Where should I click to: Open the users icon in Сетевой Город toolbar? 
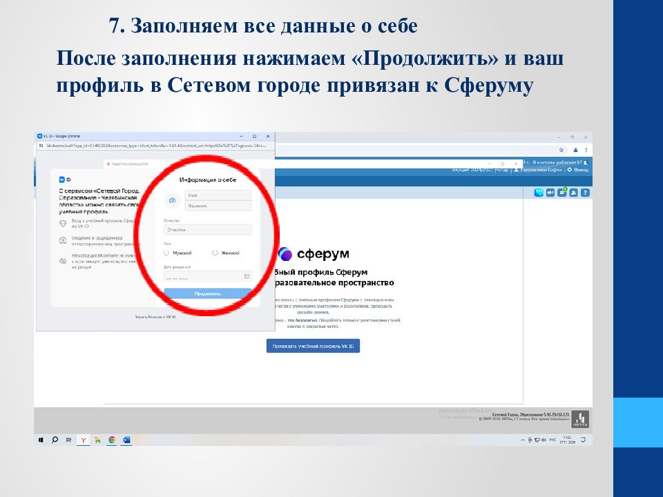click(573, 193)
